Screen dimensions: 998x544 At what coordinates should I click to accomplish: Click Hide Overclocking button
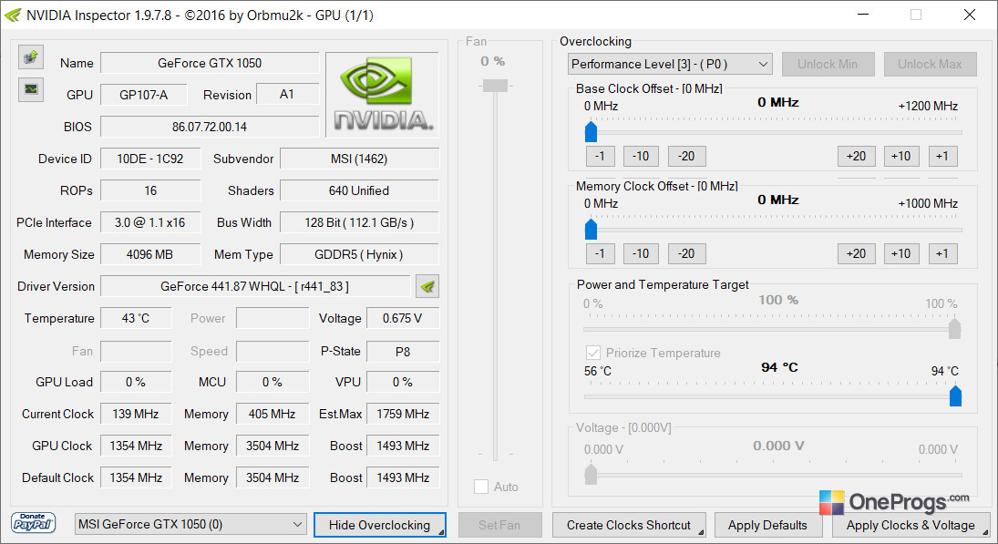click(380, 525)
